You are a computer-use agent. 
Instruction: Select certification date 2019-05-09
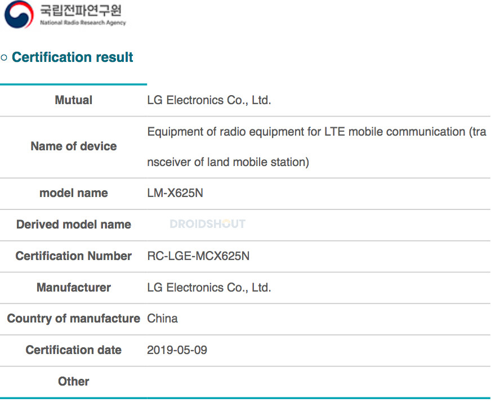tap(177, 350)
